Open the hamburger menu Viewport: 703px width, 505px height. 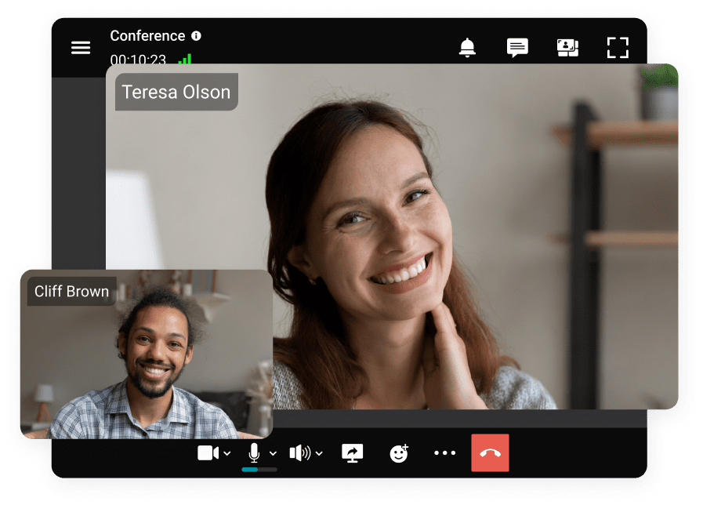(81, 48)
